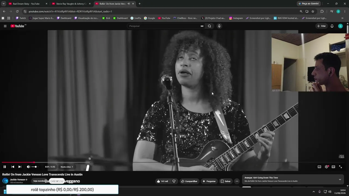Click the address bar URL

pos(70,11)
